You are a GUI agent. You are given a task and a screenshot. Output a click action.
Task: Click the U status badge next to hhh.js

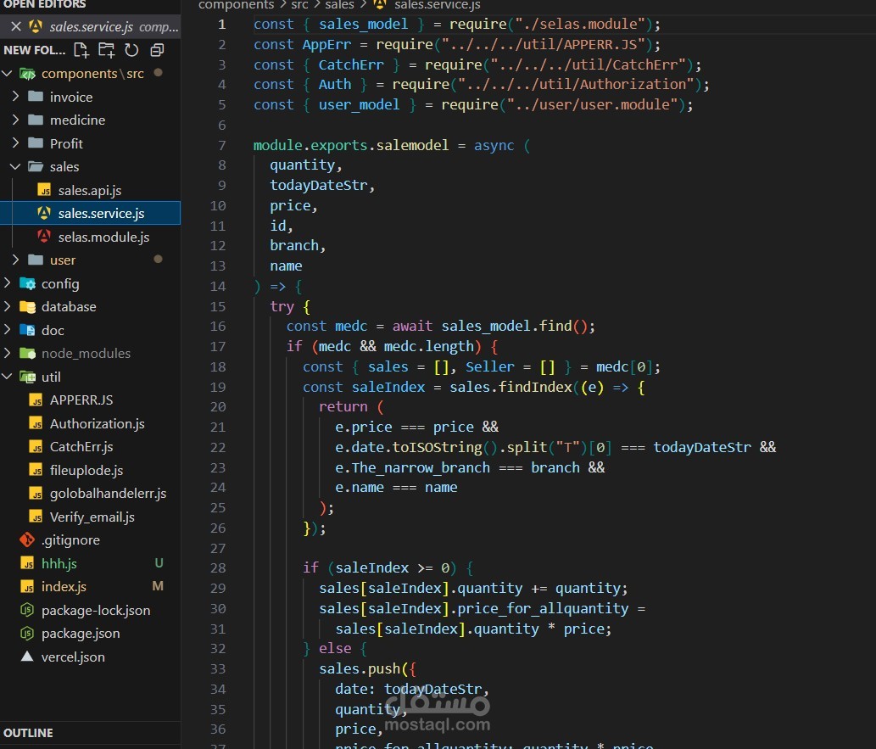pos(159,563)
